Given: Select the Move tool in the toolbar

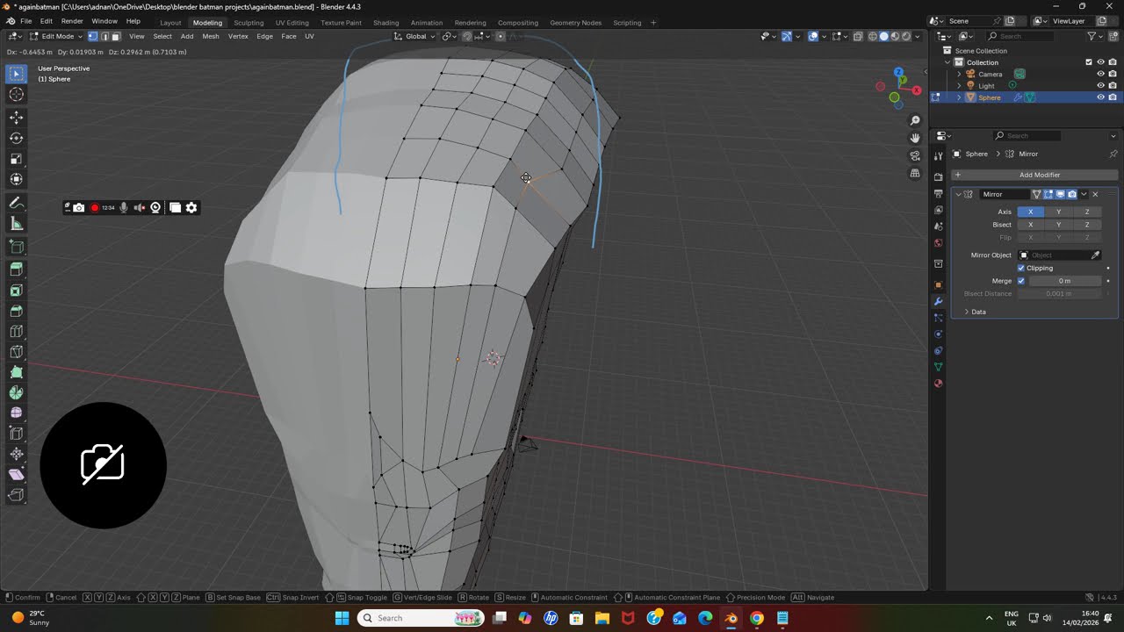Looking at the screenshot, I should (17, 117).
